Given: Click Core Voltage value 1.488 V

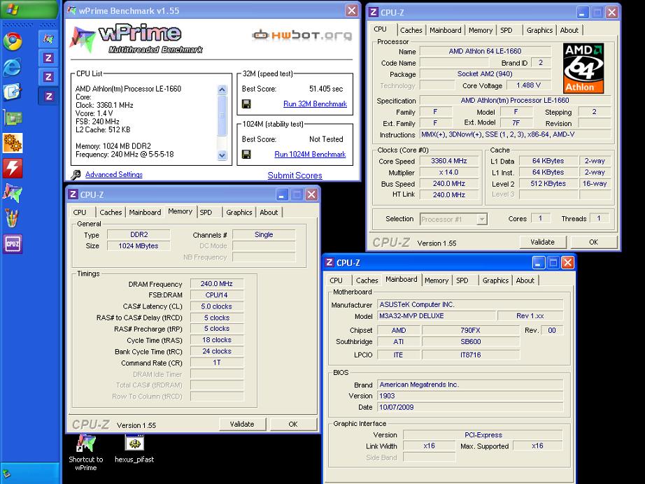Looking at the screenshot, I should 529,85.
